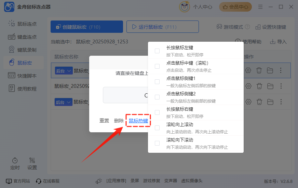The height and width of the screenshot is (188, 298).
Task: Open settings gear in third macro row
Action: [x=248, y=102]
